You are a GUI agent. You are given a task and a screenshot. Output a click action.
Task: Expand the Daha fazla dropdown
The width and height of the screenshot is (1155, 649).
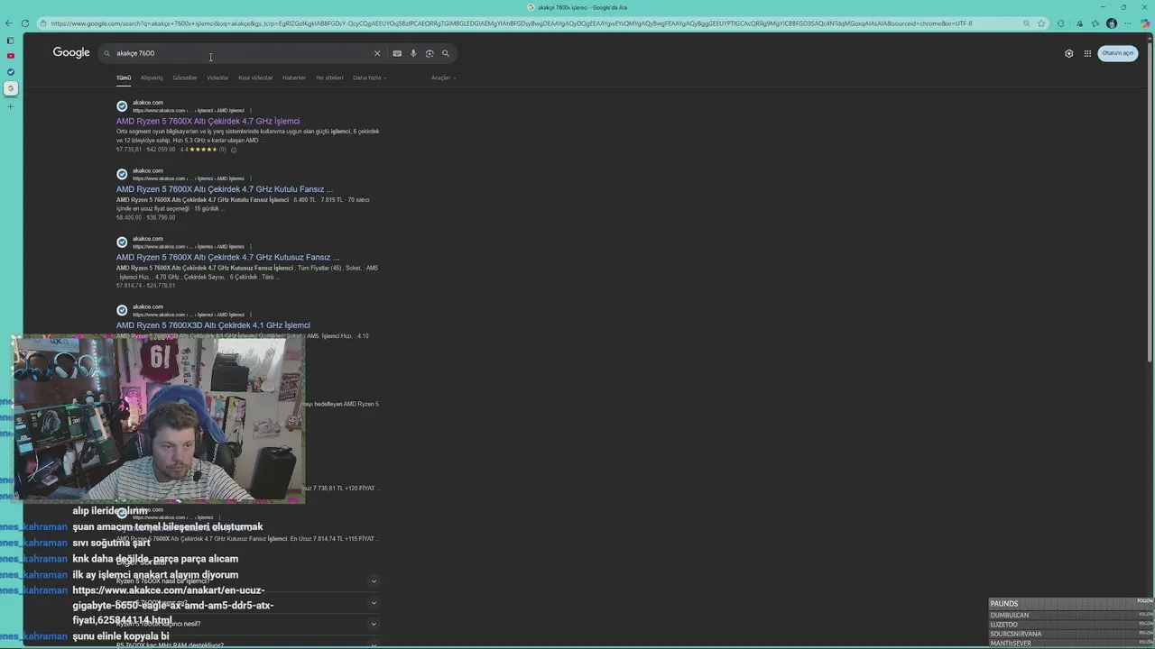[x=369, y=78]
